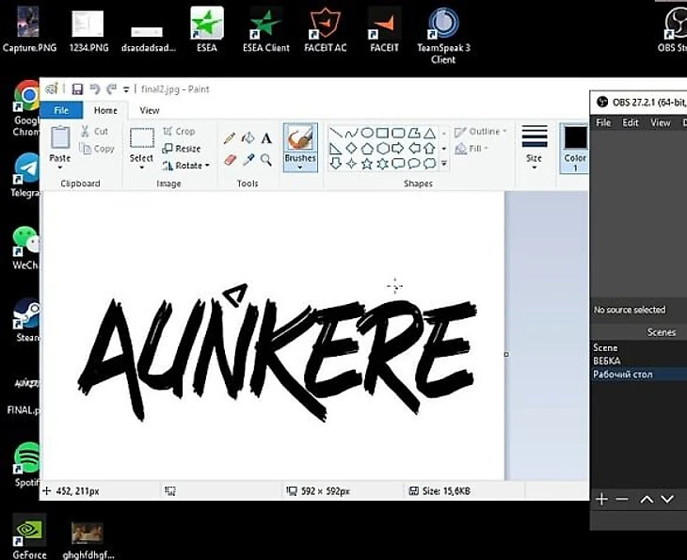Open the Size line thickness dropdown
This screenshot has width=687, height=560.
point(534,166)
